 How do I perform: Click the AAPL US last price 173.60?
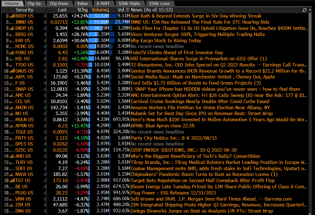(59, 77)
